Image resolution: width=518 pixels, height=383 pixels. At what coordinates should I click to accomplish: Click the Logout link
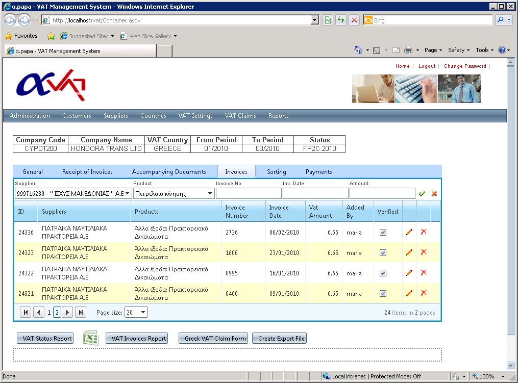click(x=427, y=66)
